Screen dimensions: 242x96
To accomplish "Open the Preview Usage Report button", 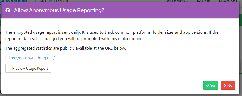I will (x=28, y=68).
